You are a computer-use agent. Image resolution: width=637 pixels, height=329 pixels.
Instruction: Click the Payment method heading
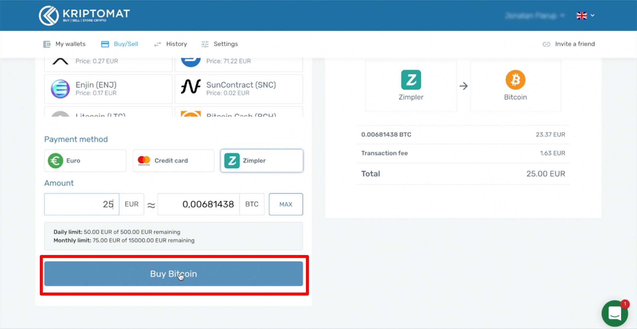[x=76, y=139]
